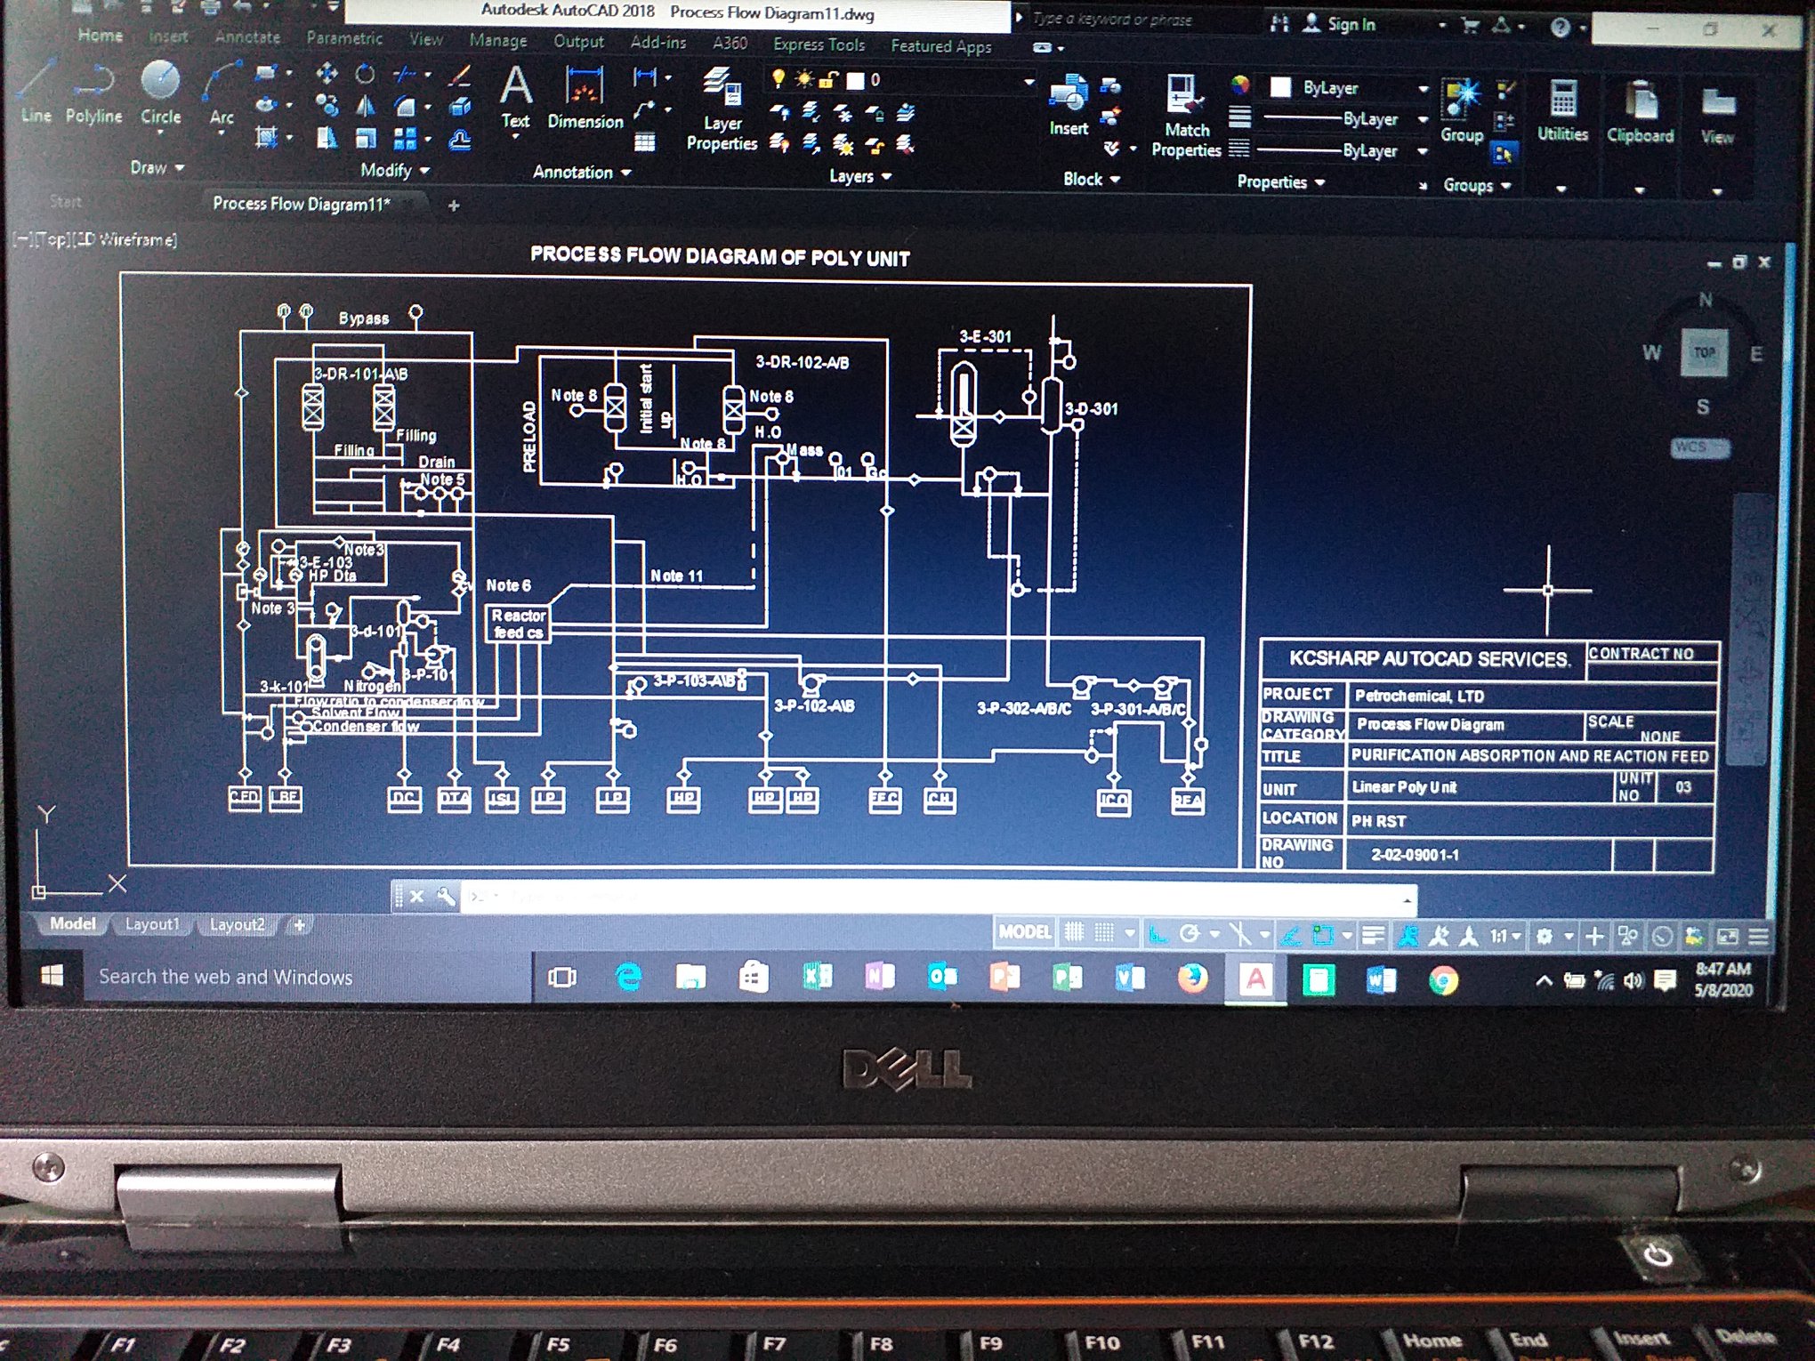Image resolution: width=1815 pixels, height=1361 pixels.
Task: Activate Match Properties tool
Action: pos(1186,116)
